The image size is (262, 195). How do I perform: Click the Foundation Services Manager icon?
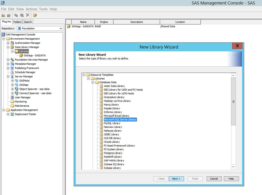[x=12, y=60]
